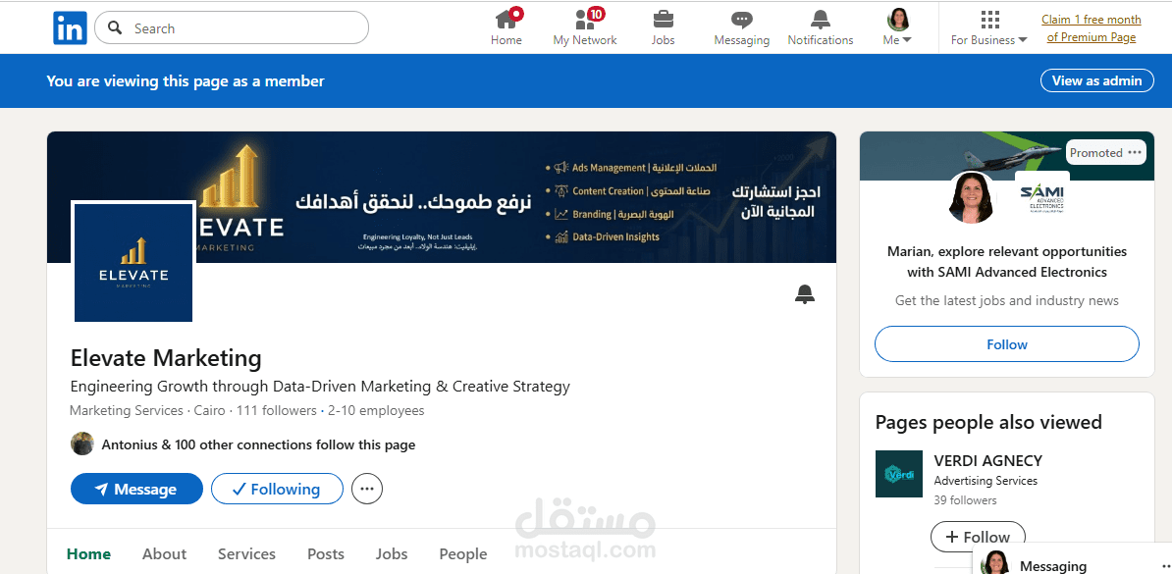This screenshot has height=574, width=1172.
Task: Expand the For Business menu
Action: point(988,27)
